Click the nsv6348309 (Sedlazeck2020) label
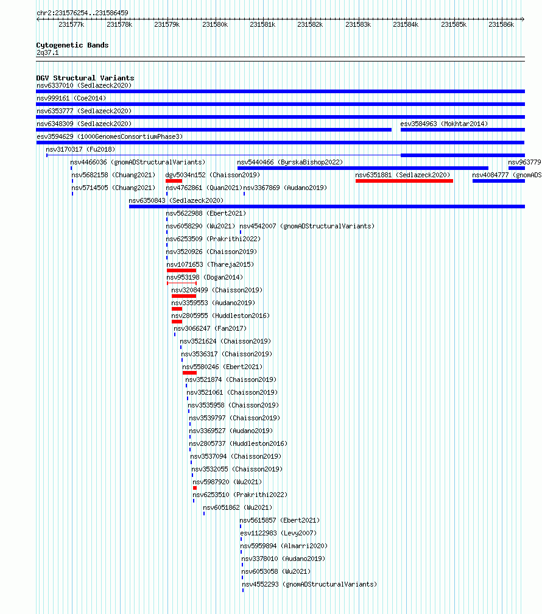The image size is (542, 614). (84, 124)
